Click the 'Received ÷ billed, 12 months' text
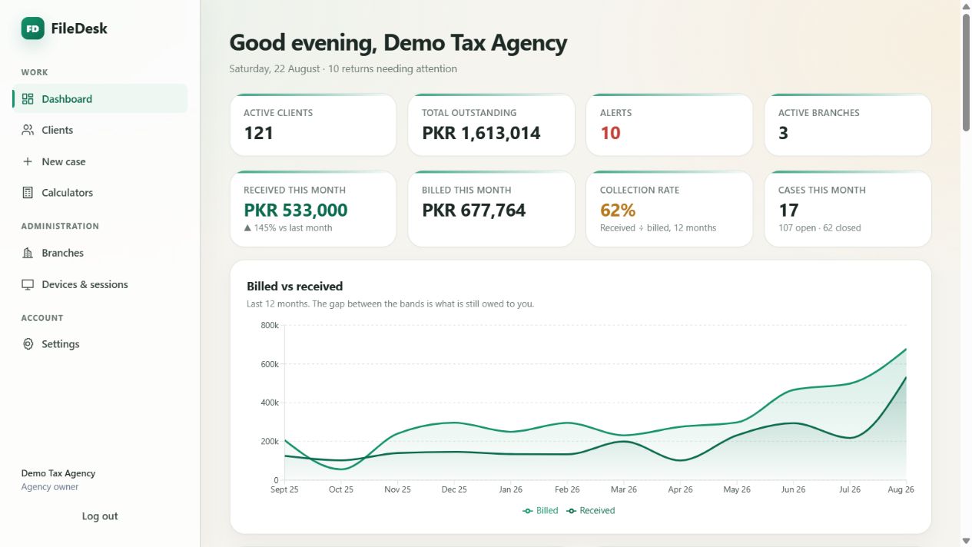972x547 pixels. [x=658, y=228]
